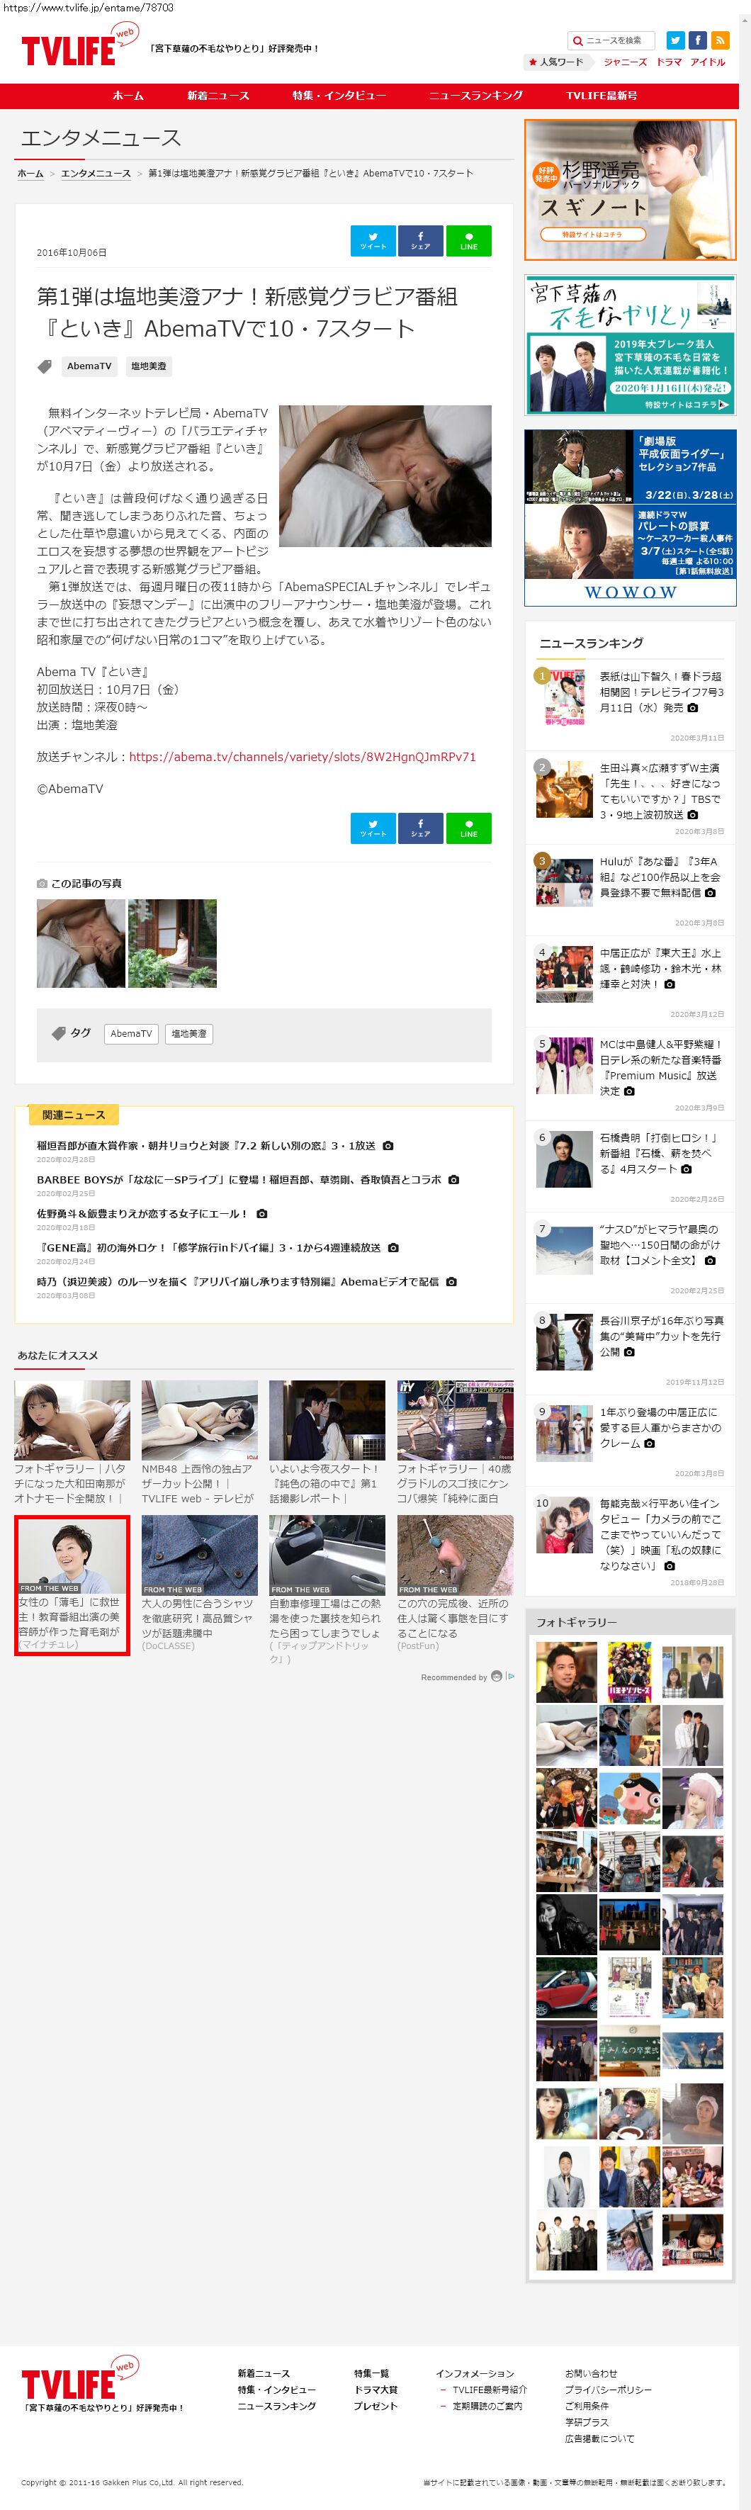Screen dimensions: 751x2510
Task: Open the abema.tv channel URL link
Action: (x=302, y=756)
